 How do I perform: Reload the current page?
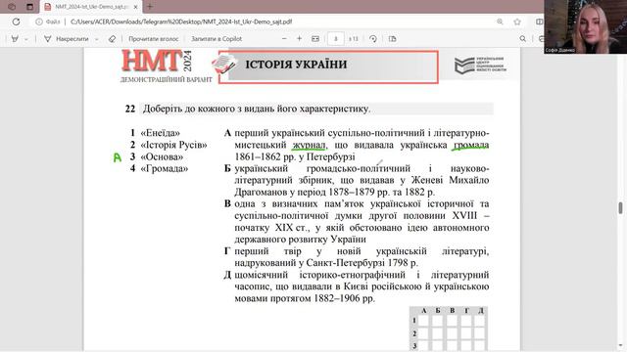16,22
